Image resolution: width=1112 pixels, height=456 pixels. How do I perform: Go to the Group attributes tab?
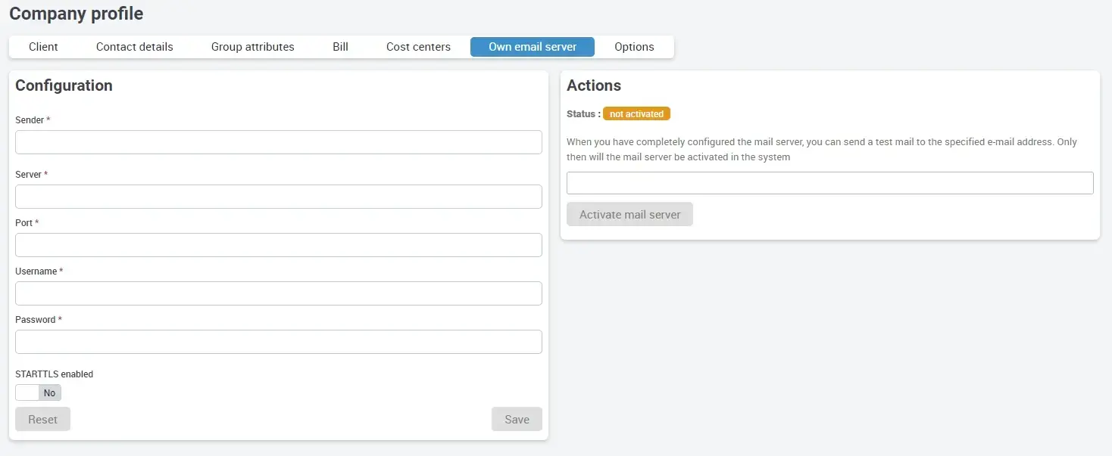[x=252, y=47]
